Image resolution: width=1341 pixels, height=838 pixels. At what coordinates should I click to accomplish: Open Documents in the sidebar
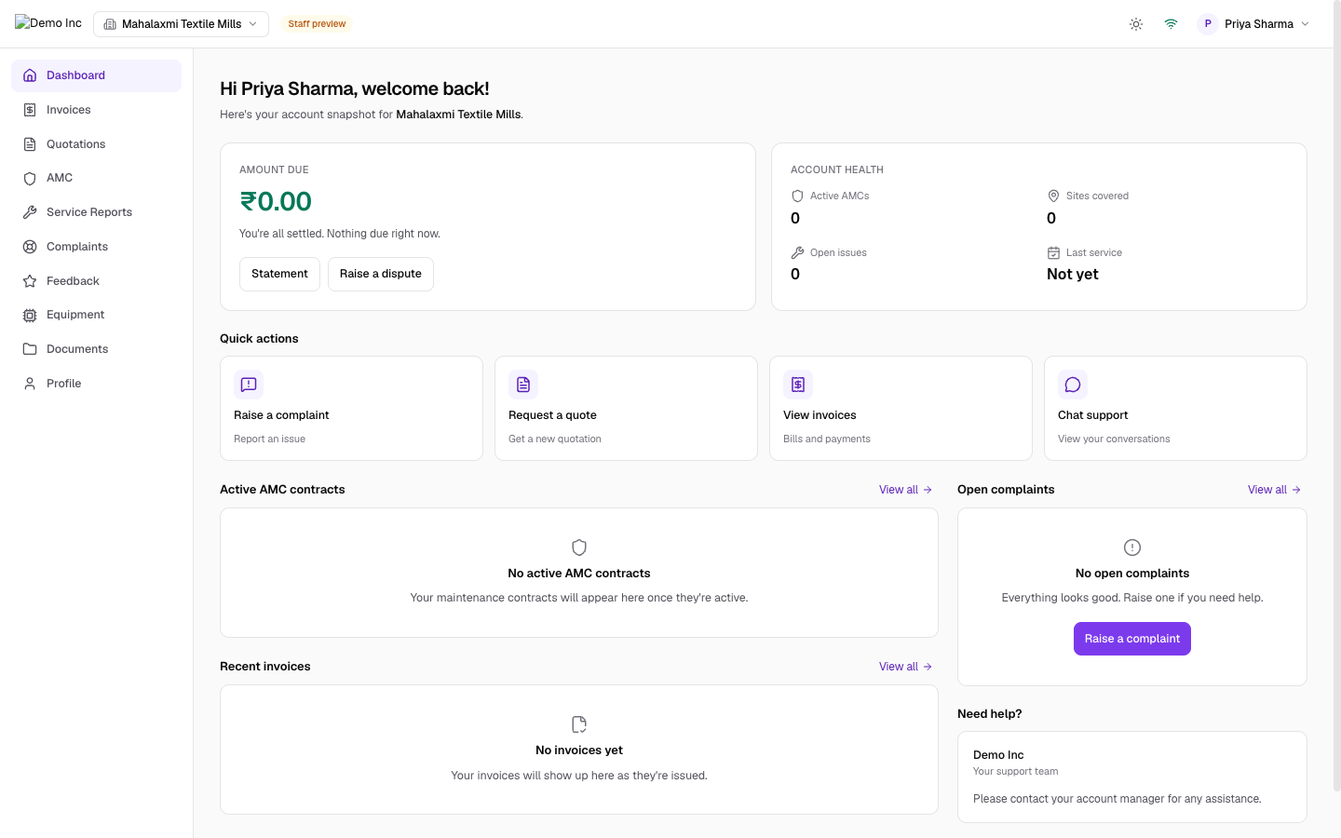pos(96,349)
